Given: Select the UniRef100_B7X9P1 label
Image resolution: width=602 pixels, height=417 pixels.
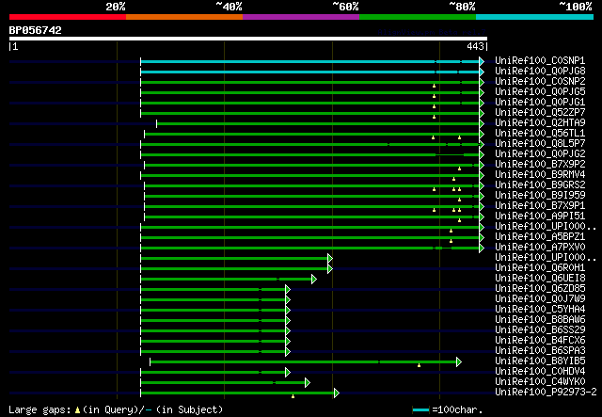Looking at the screenshot, I should (x=540, y=206).
